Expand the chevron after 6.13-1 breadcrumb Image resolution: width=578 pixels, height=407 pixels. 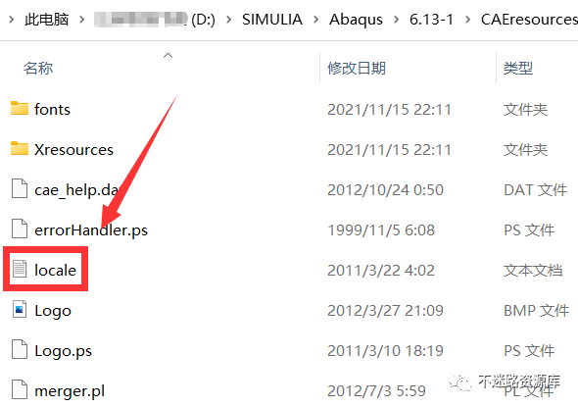click(467, 20)
